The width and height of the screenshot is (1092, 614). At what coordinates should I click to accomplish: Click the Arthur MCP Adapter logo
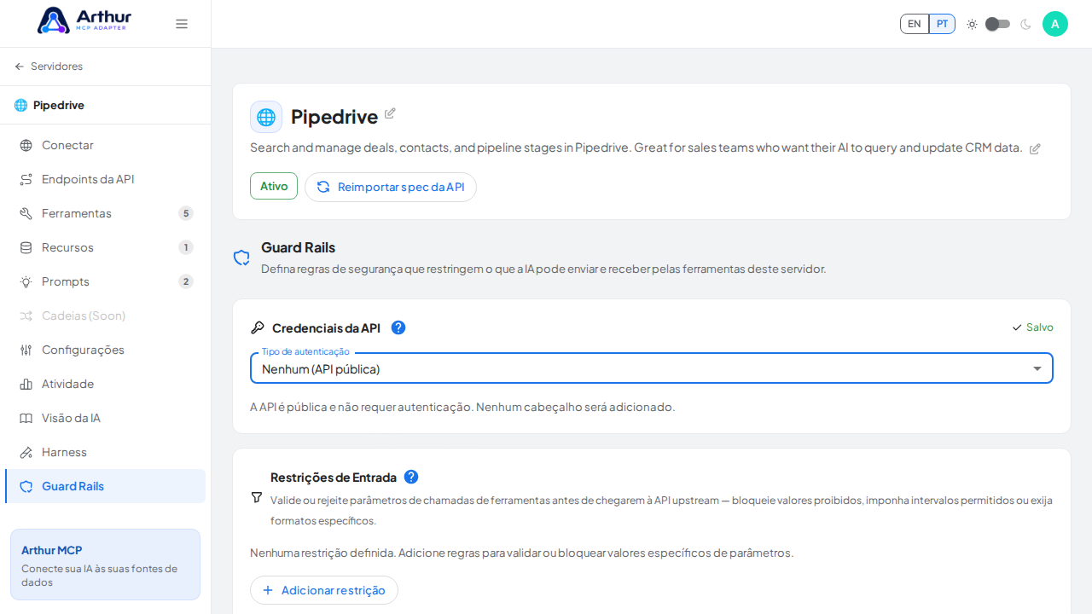point(84,20)
